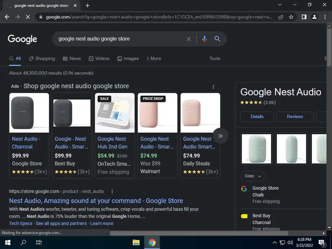Click the forward navigation arrow

pos(18,17)
